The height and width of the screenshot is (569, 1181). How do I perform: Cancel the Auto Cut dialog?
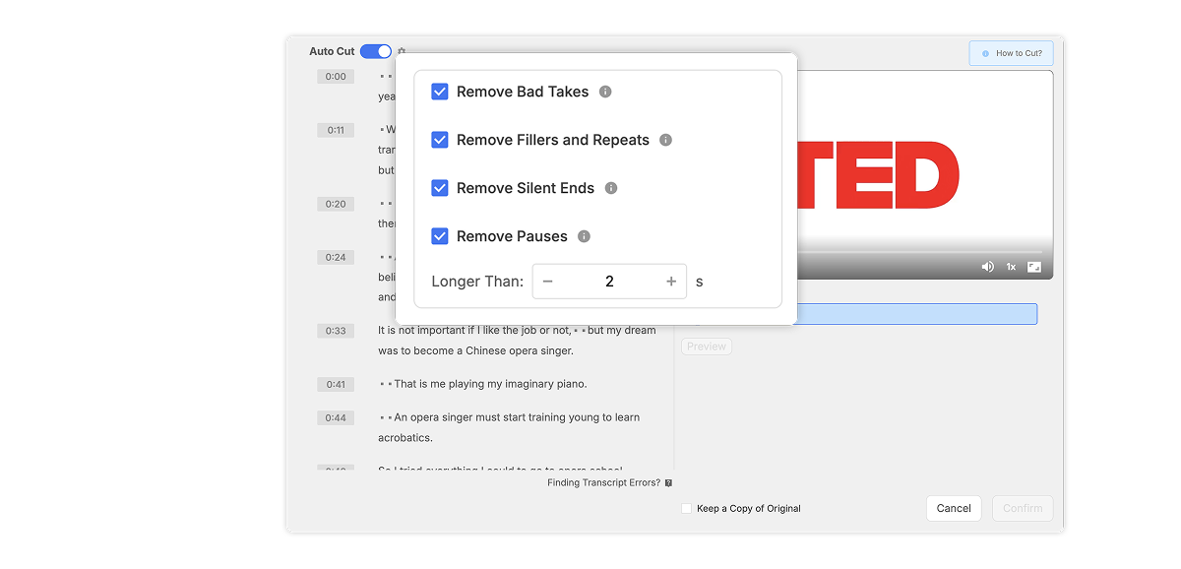[953, 508]
